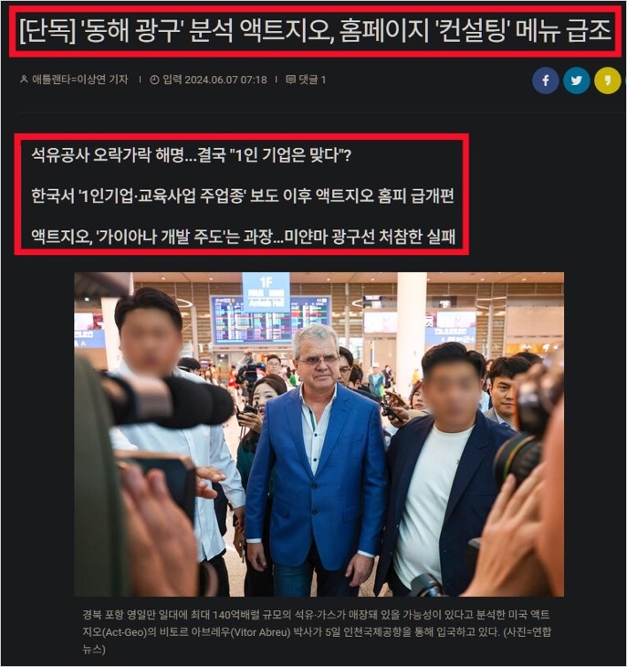
Task: Click the 입력 2024.06.07 07:18 timestamp
Action: 214,79
